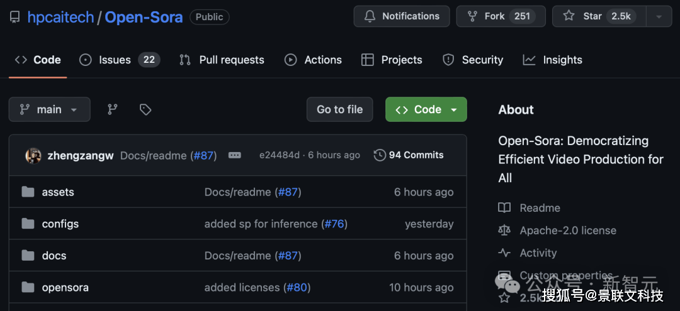Open the assets row commit message Docs/readme
680x311 pixels.
click(x=237, y=192)
